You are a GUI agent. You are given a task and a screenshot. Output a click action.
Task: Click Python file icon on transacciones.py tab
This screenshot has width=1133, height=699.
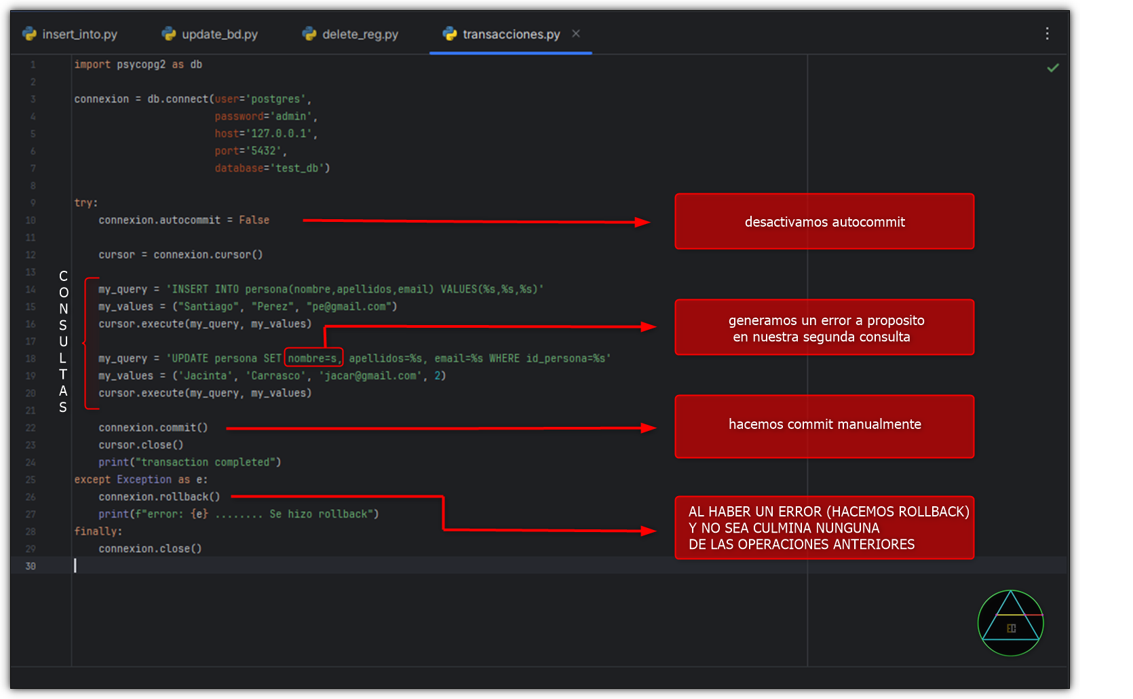(x=450, y=34)
